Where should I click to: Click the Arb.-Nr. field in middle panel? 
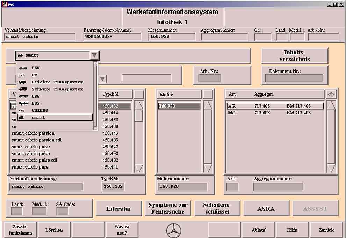[209, 78]
